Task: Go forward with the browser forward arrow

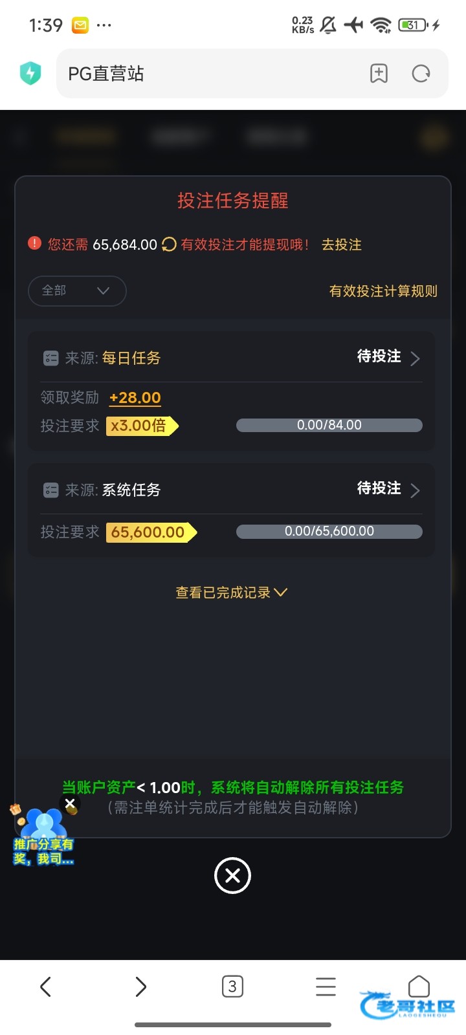Action: 140,986
